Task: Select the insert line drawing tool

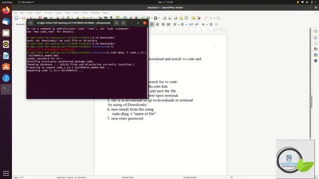Action: [x=205, y=18]
